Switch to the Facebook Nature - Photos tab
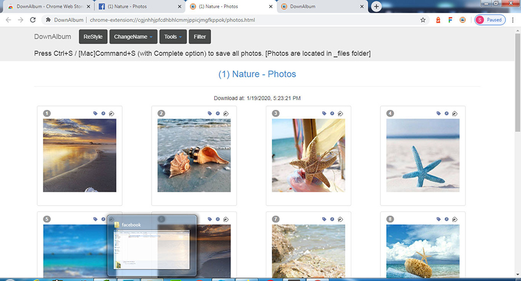The image size is (521, 281). click(x=140, y=6)
